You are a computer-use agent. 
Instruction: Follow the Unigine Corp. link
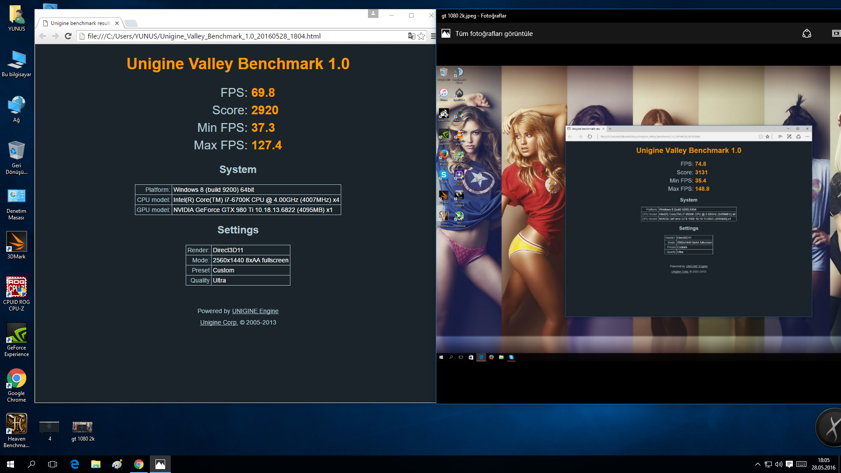pos(219,322)
